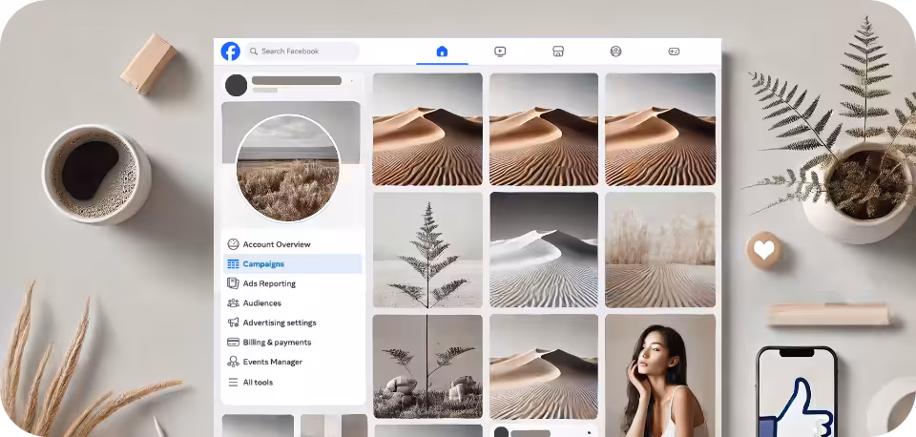Open the woman portrait thumbnail
The height and width of the screenshot is (437, 916).
point(660,375)
